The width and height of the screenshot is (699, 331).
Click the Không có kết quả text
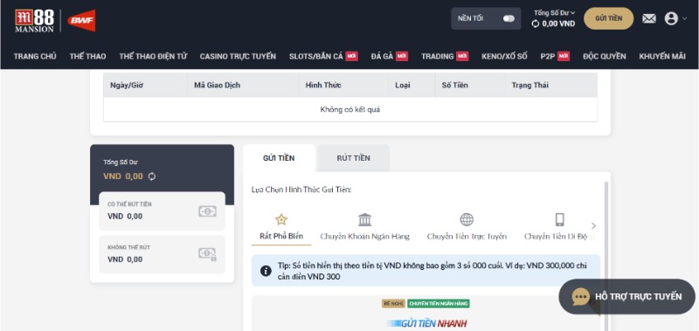point(350,109)
